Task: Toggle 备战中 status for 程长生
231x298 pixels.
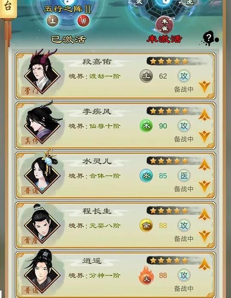Action: (x=184, y=239)
